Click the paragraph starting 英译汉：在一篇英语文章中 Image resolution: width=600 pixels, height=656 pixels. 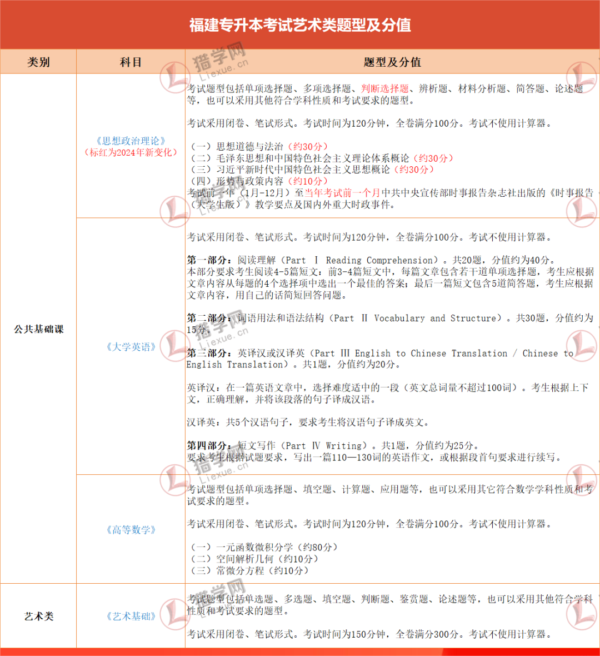coord(388,394)
